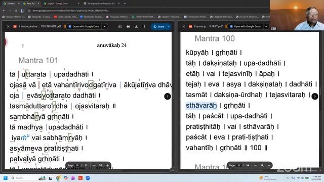Open right PDF with Google Docs

tap(245, 26)
